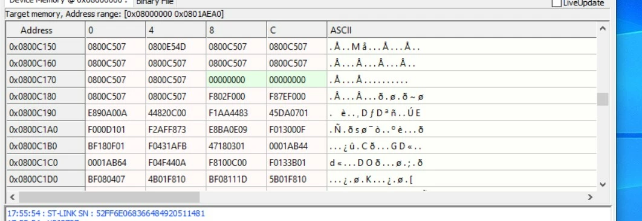Click the ASCII cell in row 0x0800C1C0
This screenshot has height=221, width=642.
click(x=461, y=163)
